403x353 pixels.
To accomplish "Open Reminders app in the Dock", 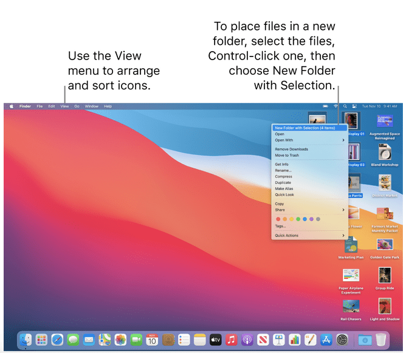I will pyautogui.click(x=184, y=340).
